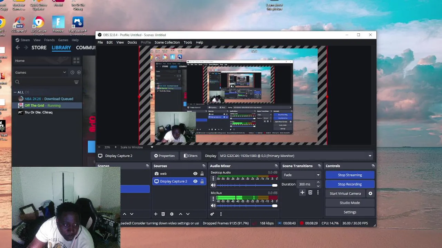Screen dimensions: 442x248
Task: Mute Desktop Audio speaker icon
Action: pyautogui.click(x=213, y=185)
